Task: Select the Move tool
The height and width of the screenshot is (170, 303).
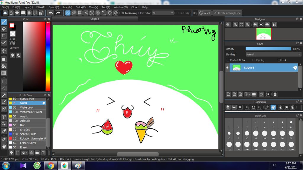Action: pos(4,51)
